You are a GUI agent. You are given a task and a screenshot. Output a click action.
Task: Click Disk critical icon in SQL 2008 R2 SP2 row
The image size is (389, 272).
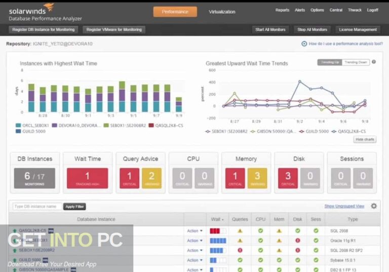[298, 250]
